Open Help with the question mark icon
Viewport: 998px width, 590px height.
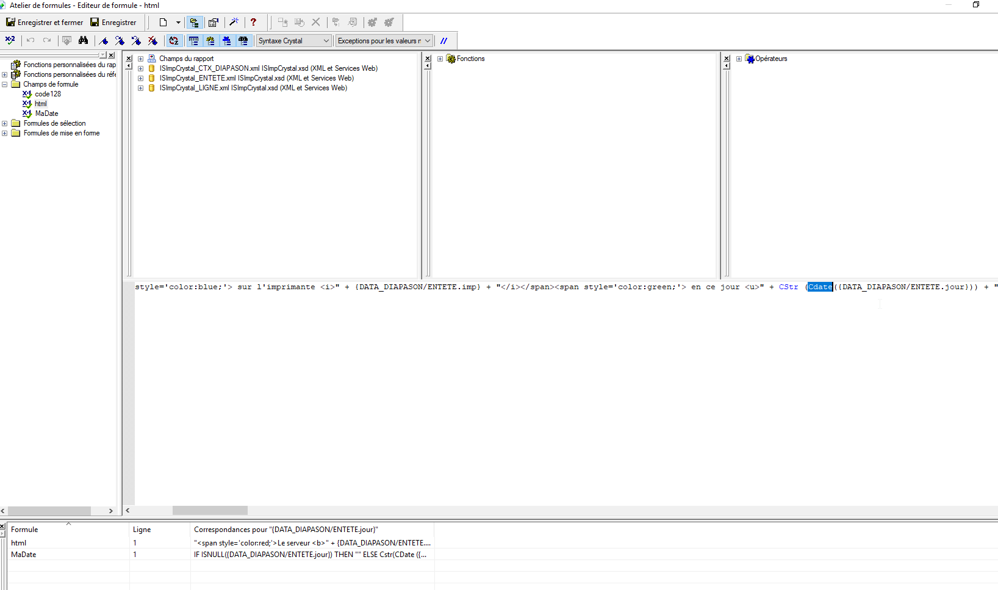click(x=254, y=23)
